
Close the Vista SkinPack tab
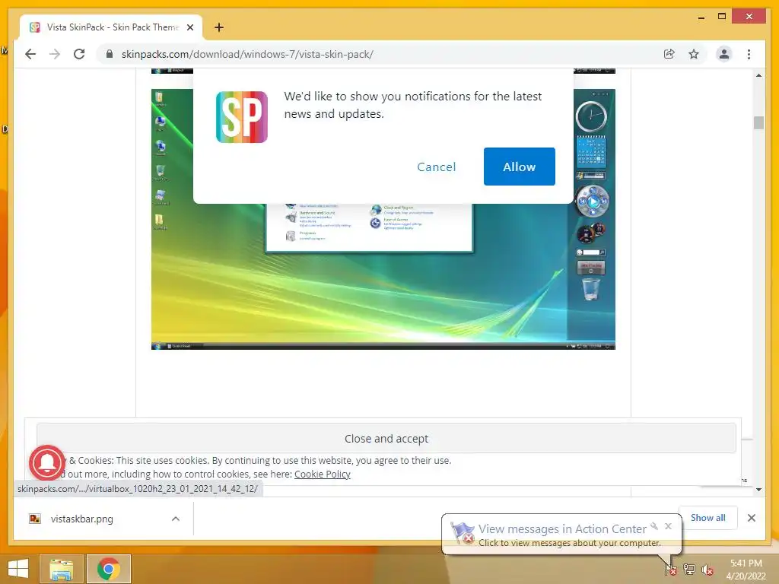(x=189, y=27)
